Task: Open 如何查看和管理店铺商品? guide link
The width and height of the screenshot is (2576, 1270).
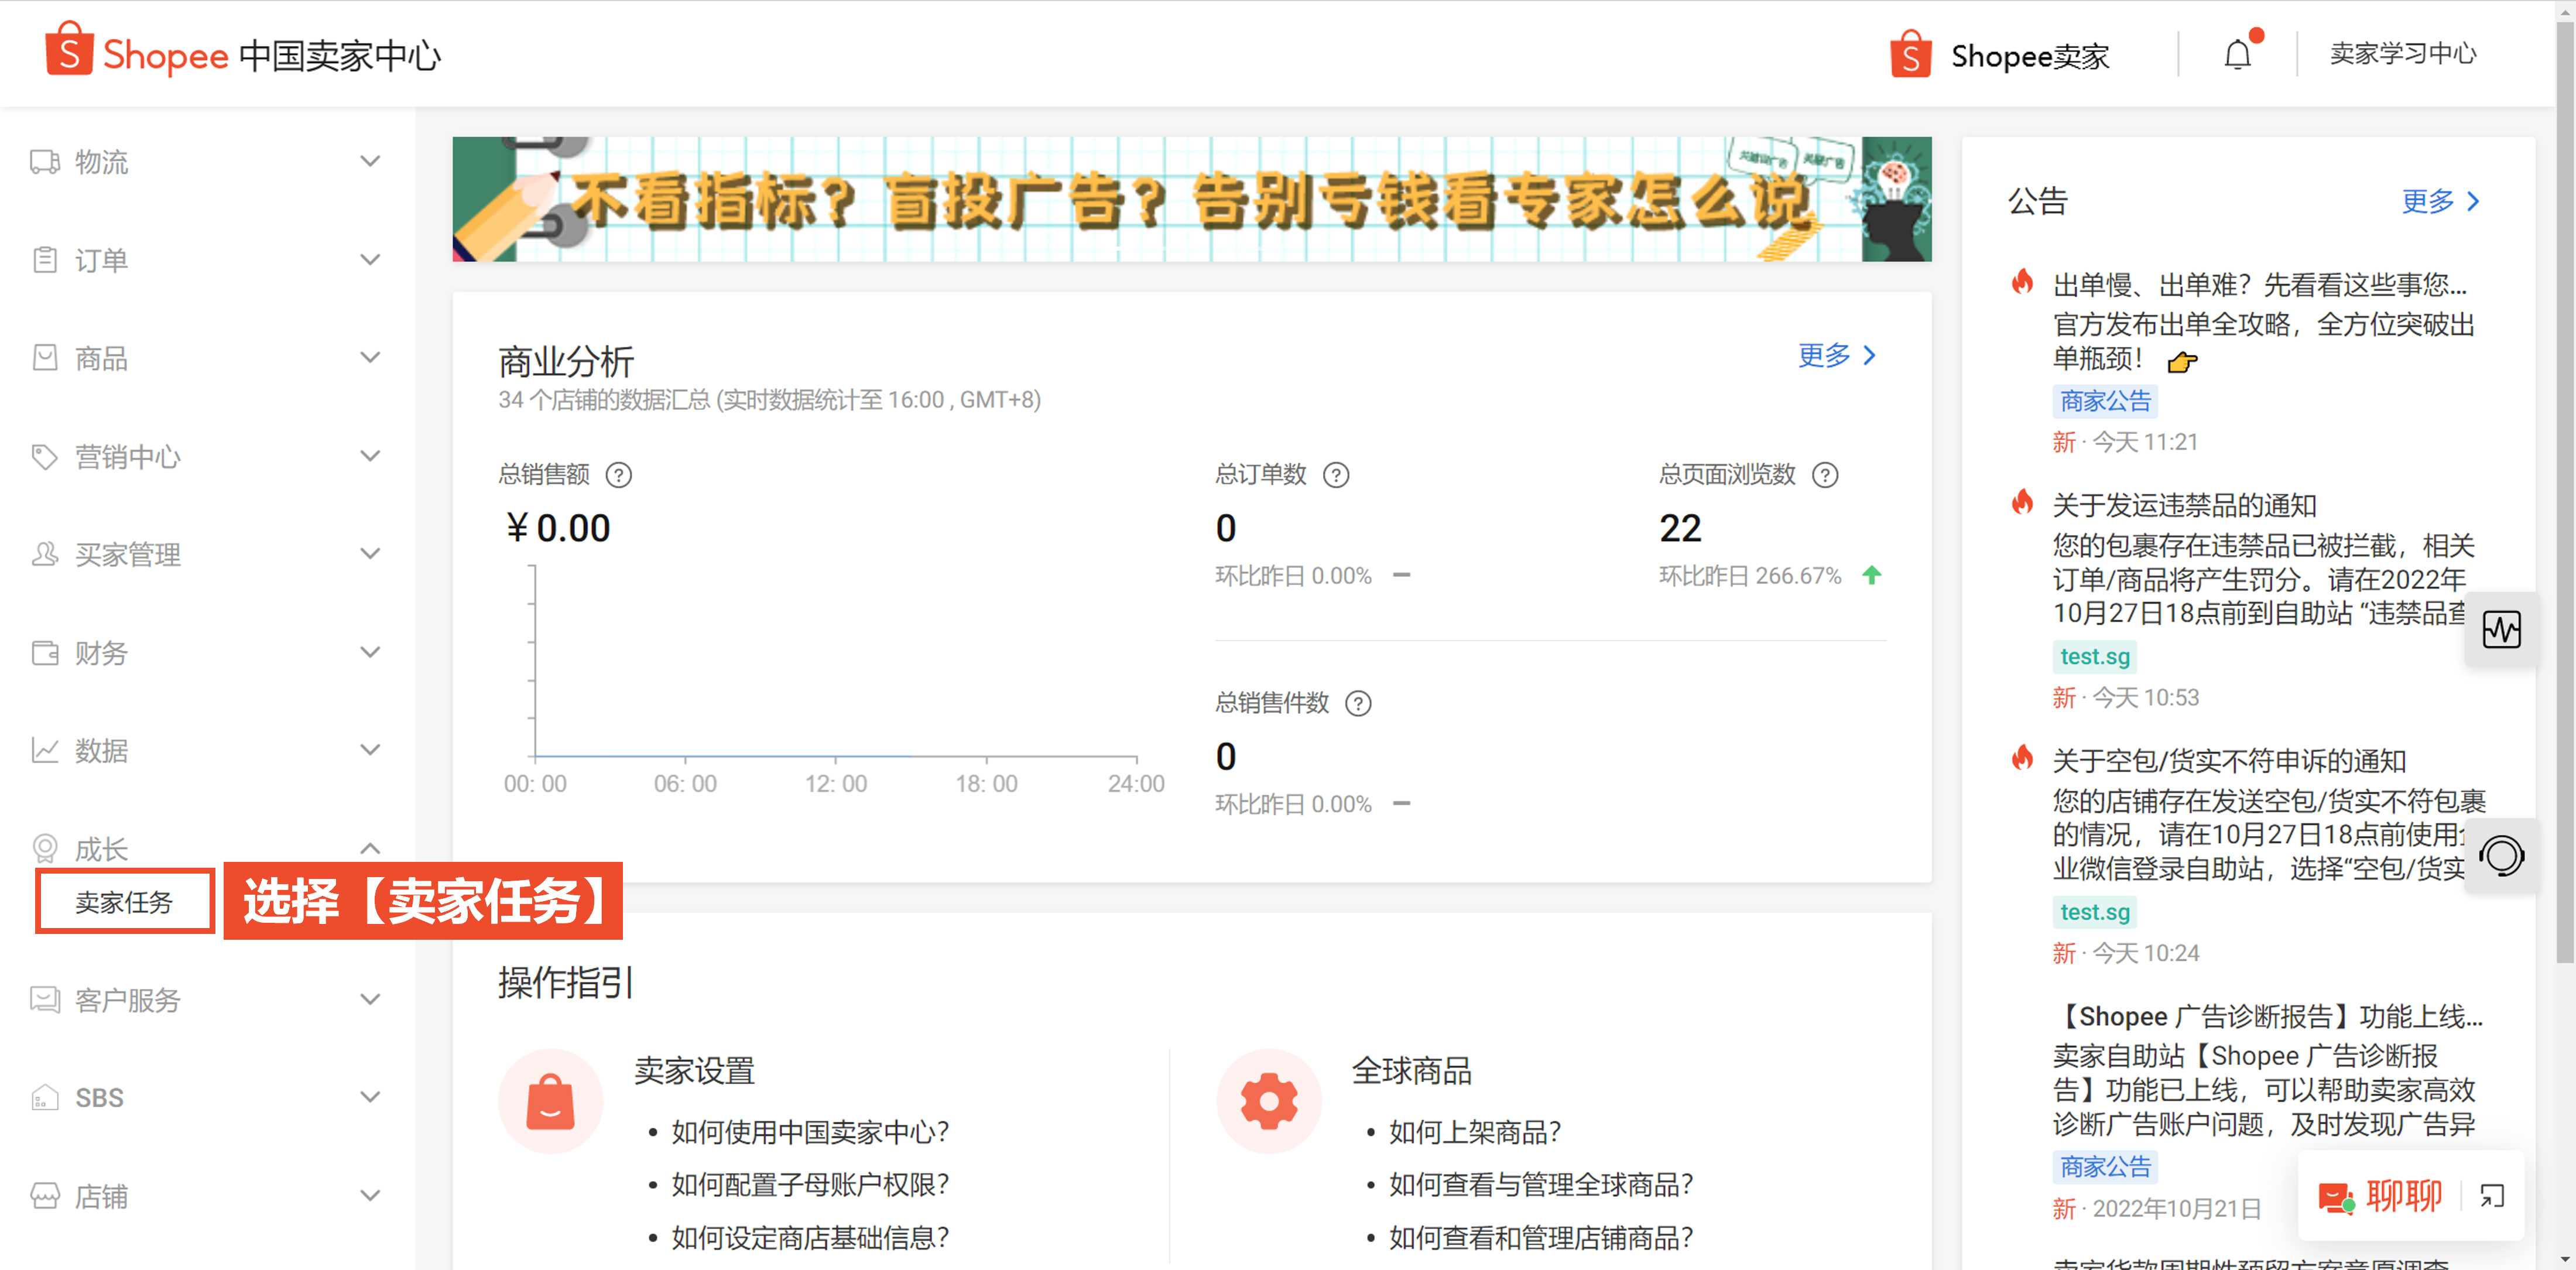Action: coord(1541,1238)
